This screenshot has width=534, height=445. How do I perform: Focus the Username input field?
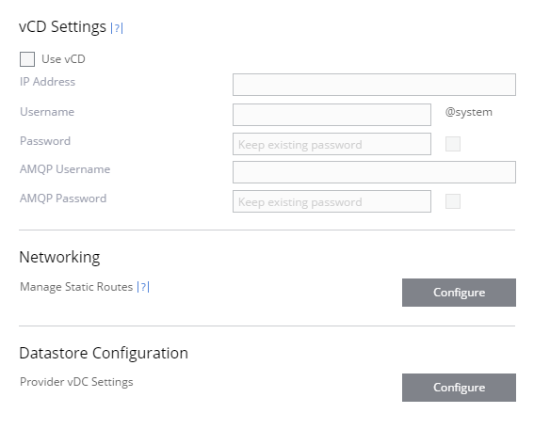point(332,115)
